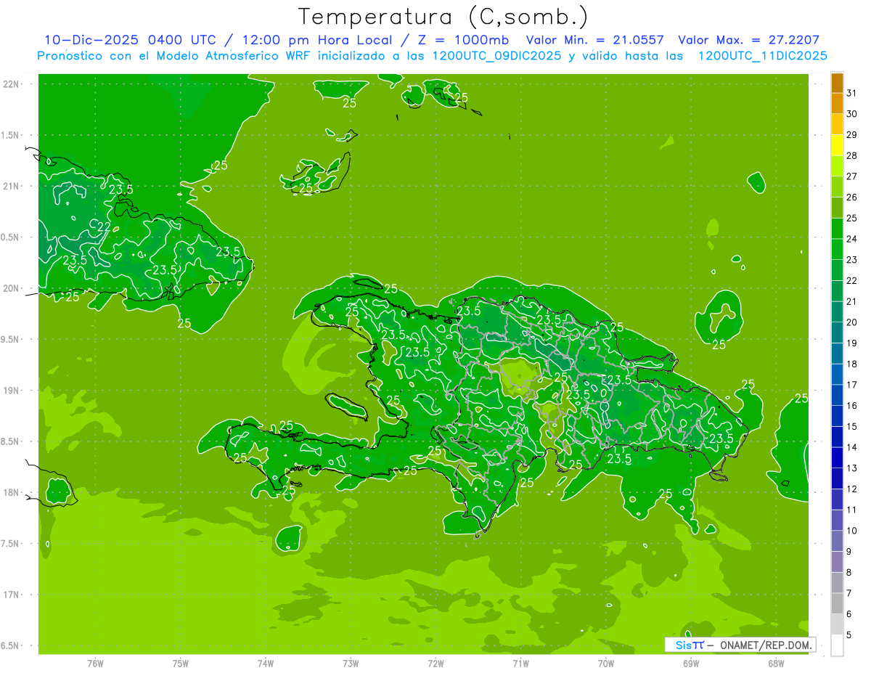Pick the gray legend band between 6 and 7
The width and height of the screenshot is (871, 673).
(837, 604)
